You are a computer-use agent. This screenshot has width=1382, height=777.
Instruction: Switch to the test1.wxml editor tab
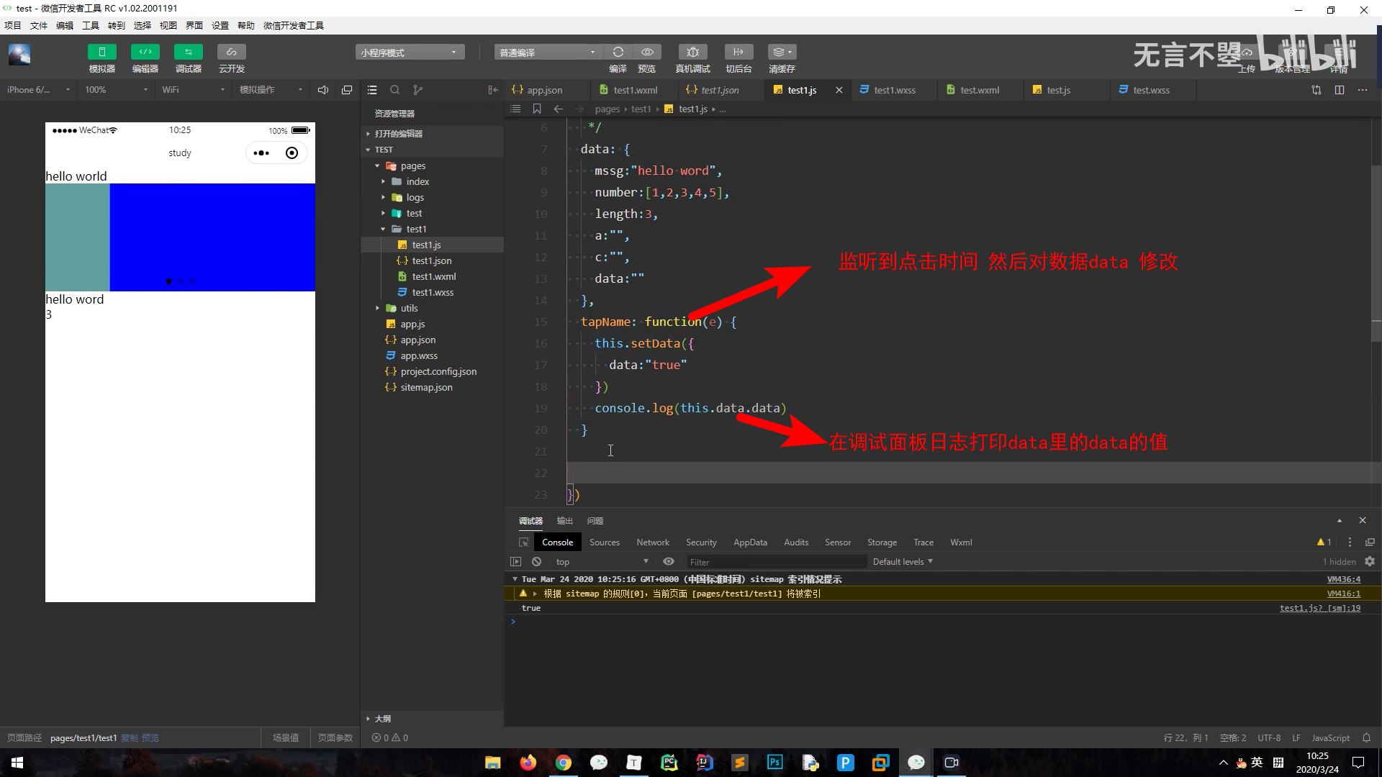point(635,90)
